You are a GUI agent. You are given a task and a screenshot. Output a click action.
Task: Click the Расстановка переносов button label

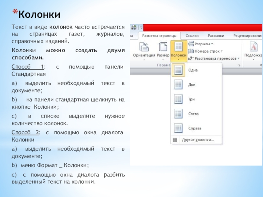216,58
